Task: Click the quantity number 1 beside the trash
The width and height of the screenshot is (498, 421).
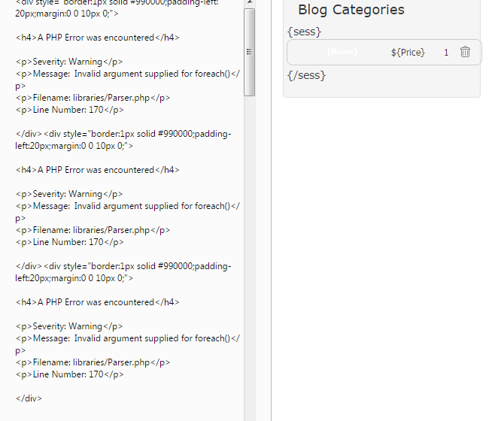Action: tap(446, 52)
